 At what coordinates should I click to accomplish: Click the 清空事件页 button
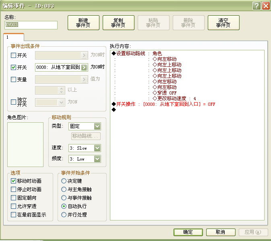pyautogui.click(x=223, y=23)
